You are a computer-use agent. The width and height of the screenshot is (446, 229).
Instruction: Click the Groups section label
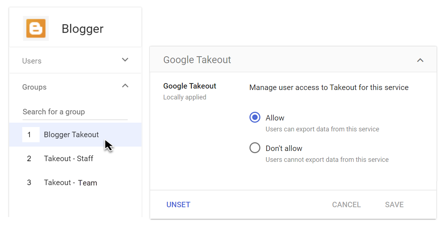click(34, 87)
